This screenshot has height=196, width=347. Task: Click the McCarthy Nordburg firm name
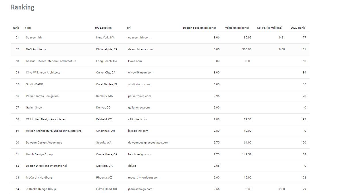coord(39,178)
